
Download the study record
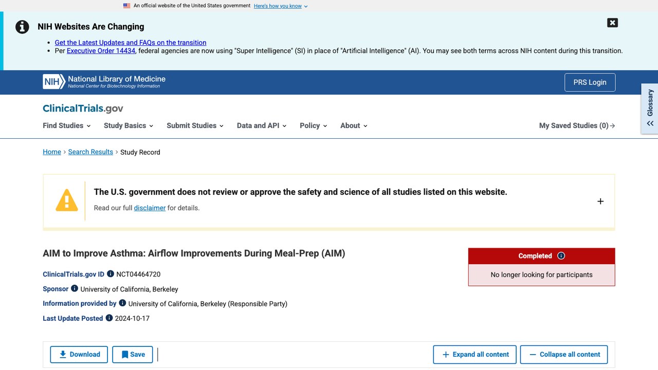(x=79, y=355)
